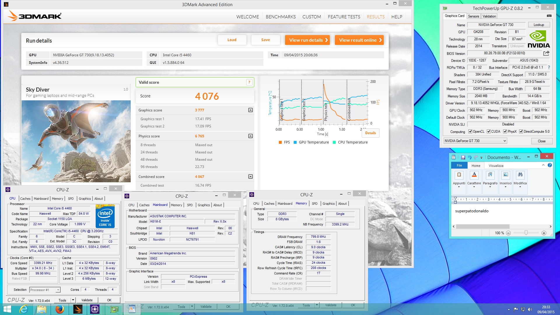
Task: Toggle the PhysX checkbox in GPU-Z
Action: 505,132
